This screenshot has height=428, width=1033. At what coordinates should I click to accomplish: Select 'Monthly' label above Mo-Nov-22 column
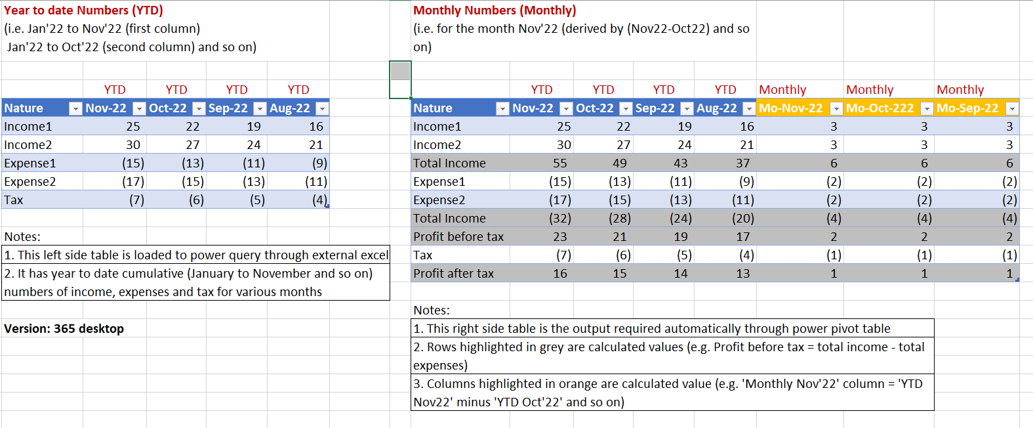(x=782, y=90)
